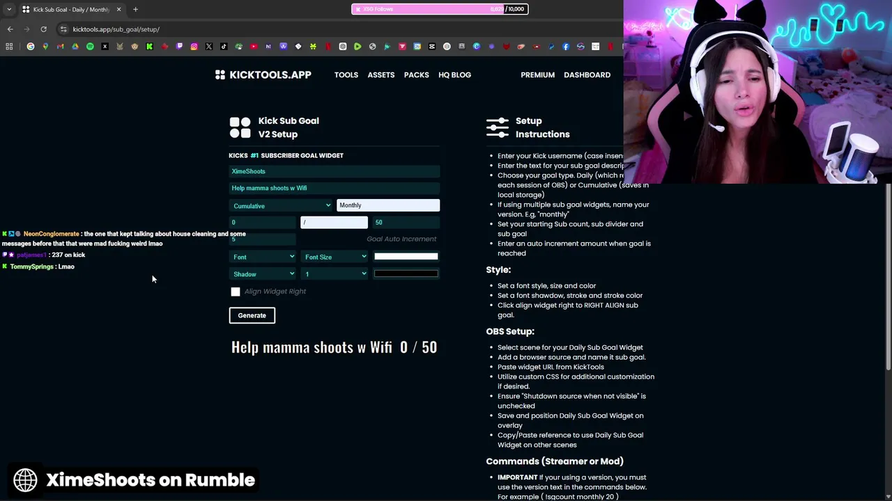Click the Monthly version name field
This screenshot has height=501, width=892.
pos(388,205)
